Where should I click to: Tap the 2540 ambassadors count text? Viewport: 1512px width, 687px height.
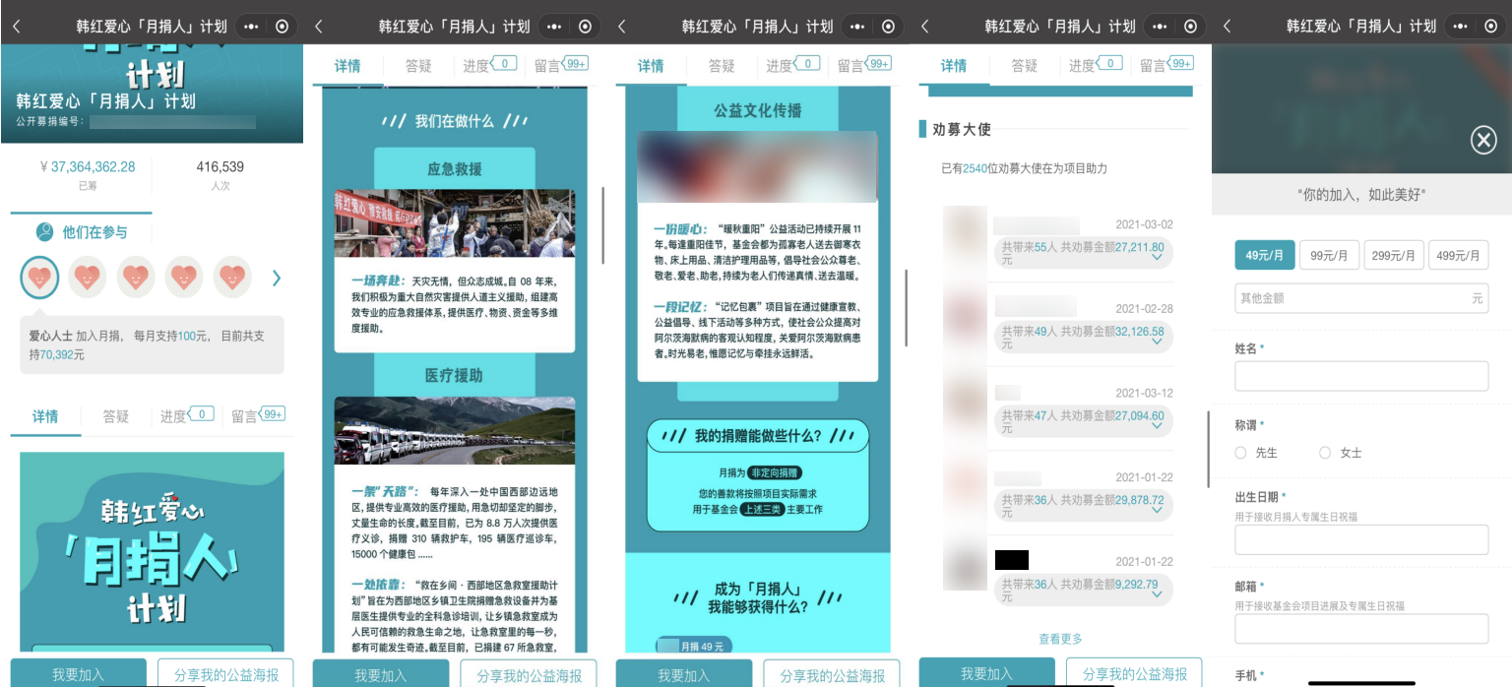coord(1024,168)
